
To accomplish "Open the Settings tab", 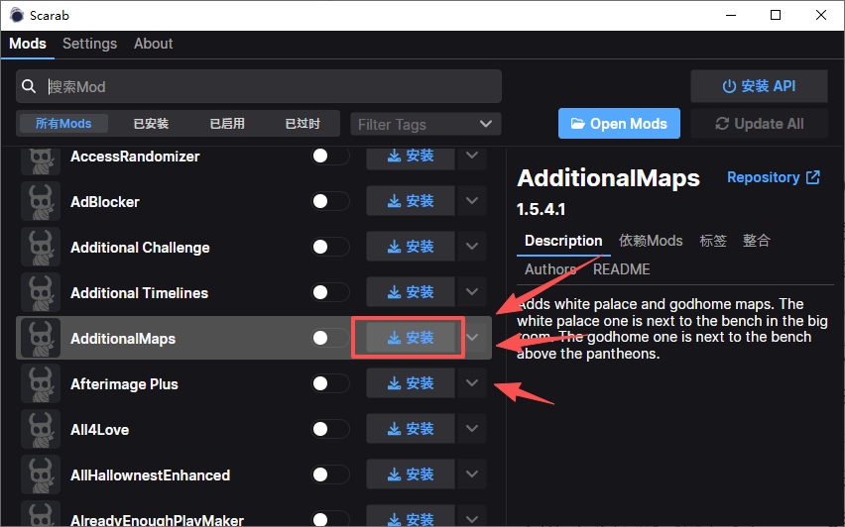I will point(89,44).
